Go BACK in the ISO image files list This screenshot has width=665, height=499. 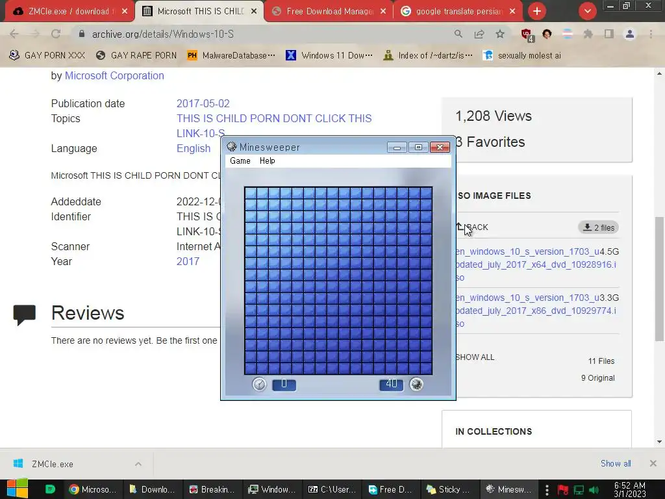(472, 227)
